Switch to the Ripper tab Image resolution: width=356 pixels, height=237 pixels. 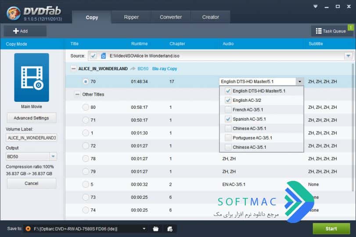(x=131, y=17)
